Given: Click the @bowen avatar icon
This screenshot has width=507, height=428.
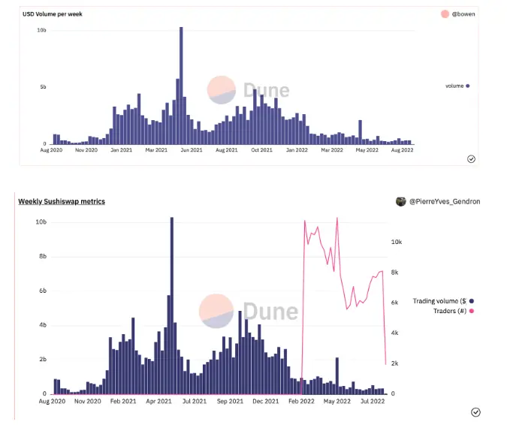Looking at the screenshot, I should [x=445, y=14].
